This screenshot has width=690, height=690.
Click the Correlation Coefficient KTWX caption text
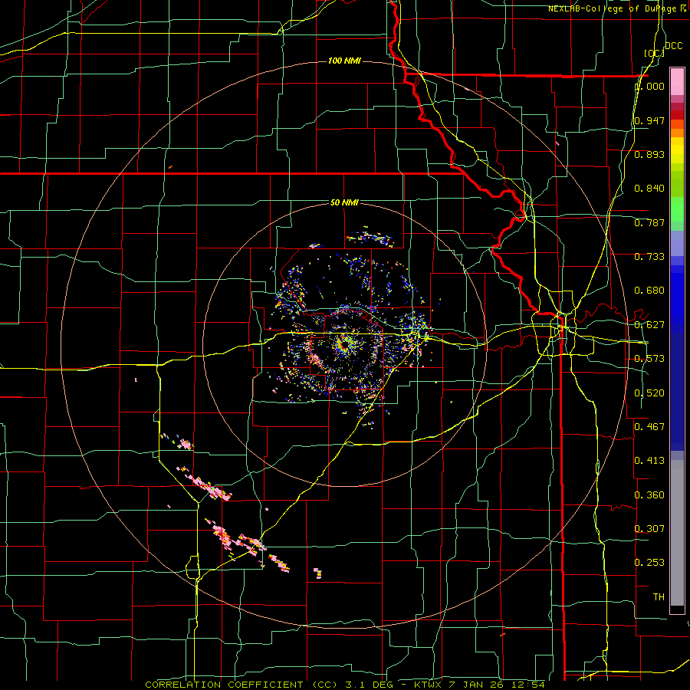(x=345, y=685)
